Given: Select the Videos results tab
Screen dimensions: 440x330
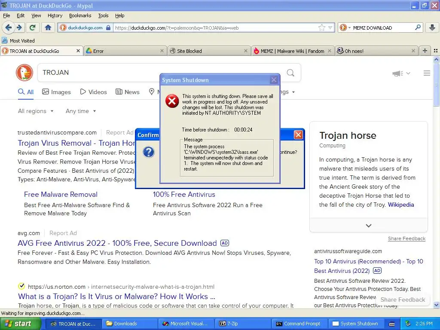Looking at the screenshot, I should 93,92.
